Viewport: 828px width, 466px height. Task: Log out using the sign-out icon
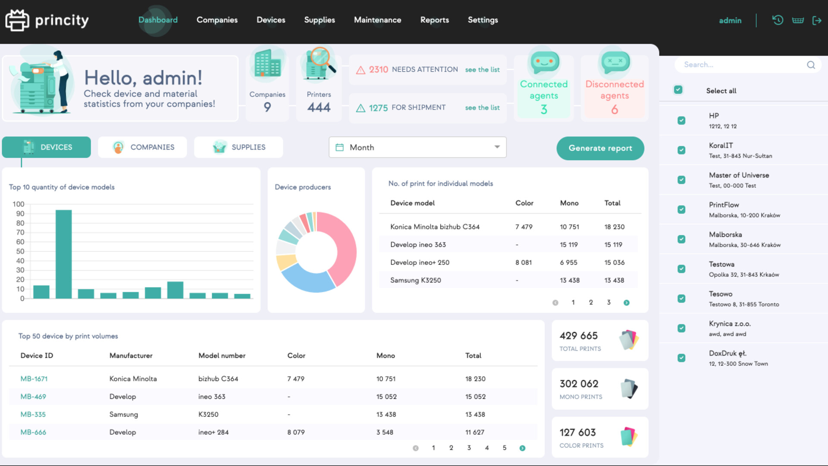coord(817,20)
